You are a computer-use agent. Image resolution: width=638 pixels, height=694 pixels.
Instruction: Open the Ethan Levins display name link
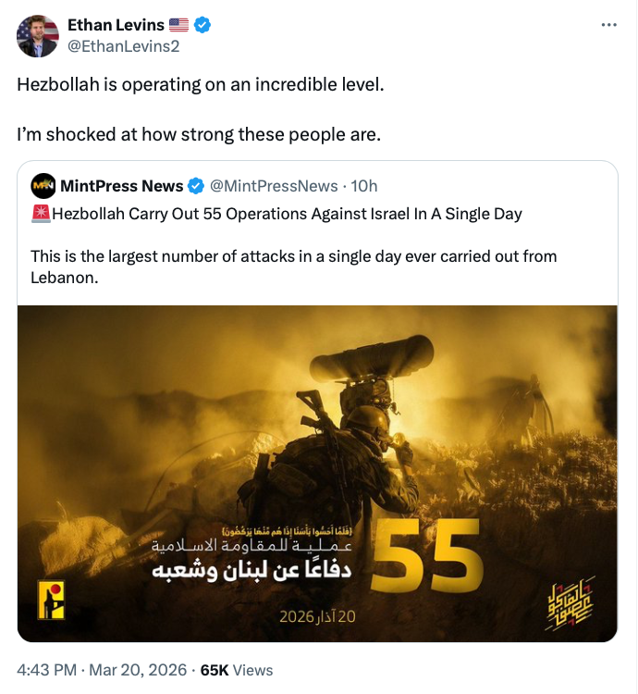coord(114,25)
